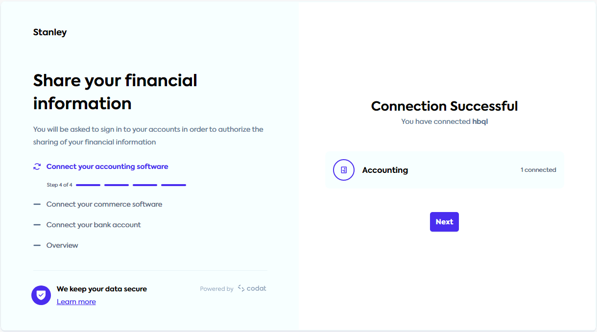Click the last segment of Step 4 progress
The height and width of the screenshot is (332, 597).
173,185
